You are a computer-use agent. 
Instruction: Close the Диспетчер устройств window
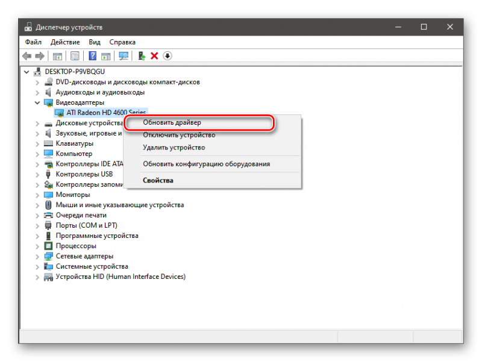(x=450, y=27)
